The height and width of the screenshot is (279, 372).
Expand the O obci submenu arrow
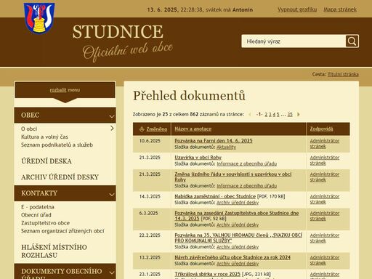112,128
